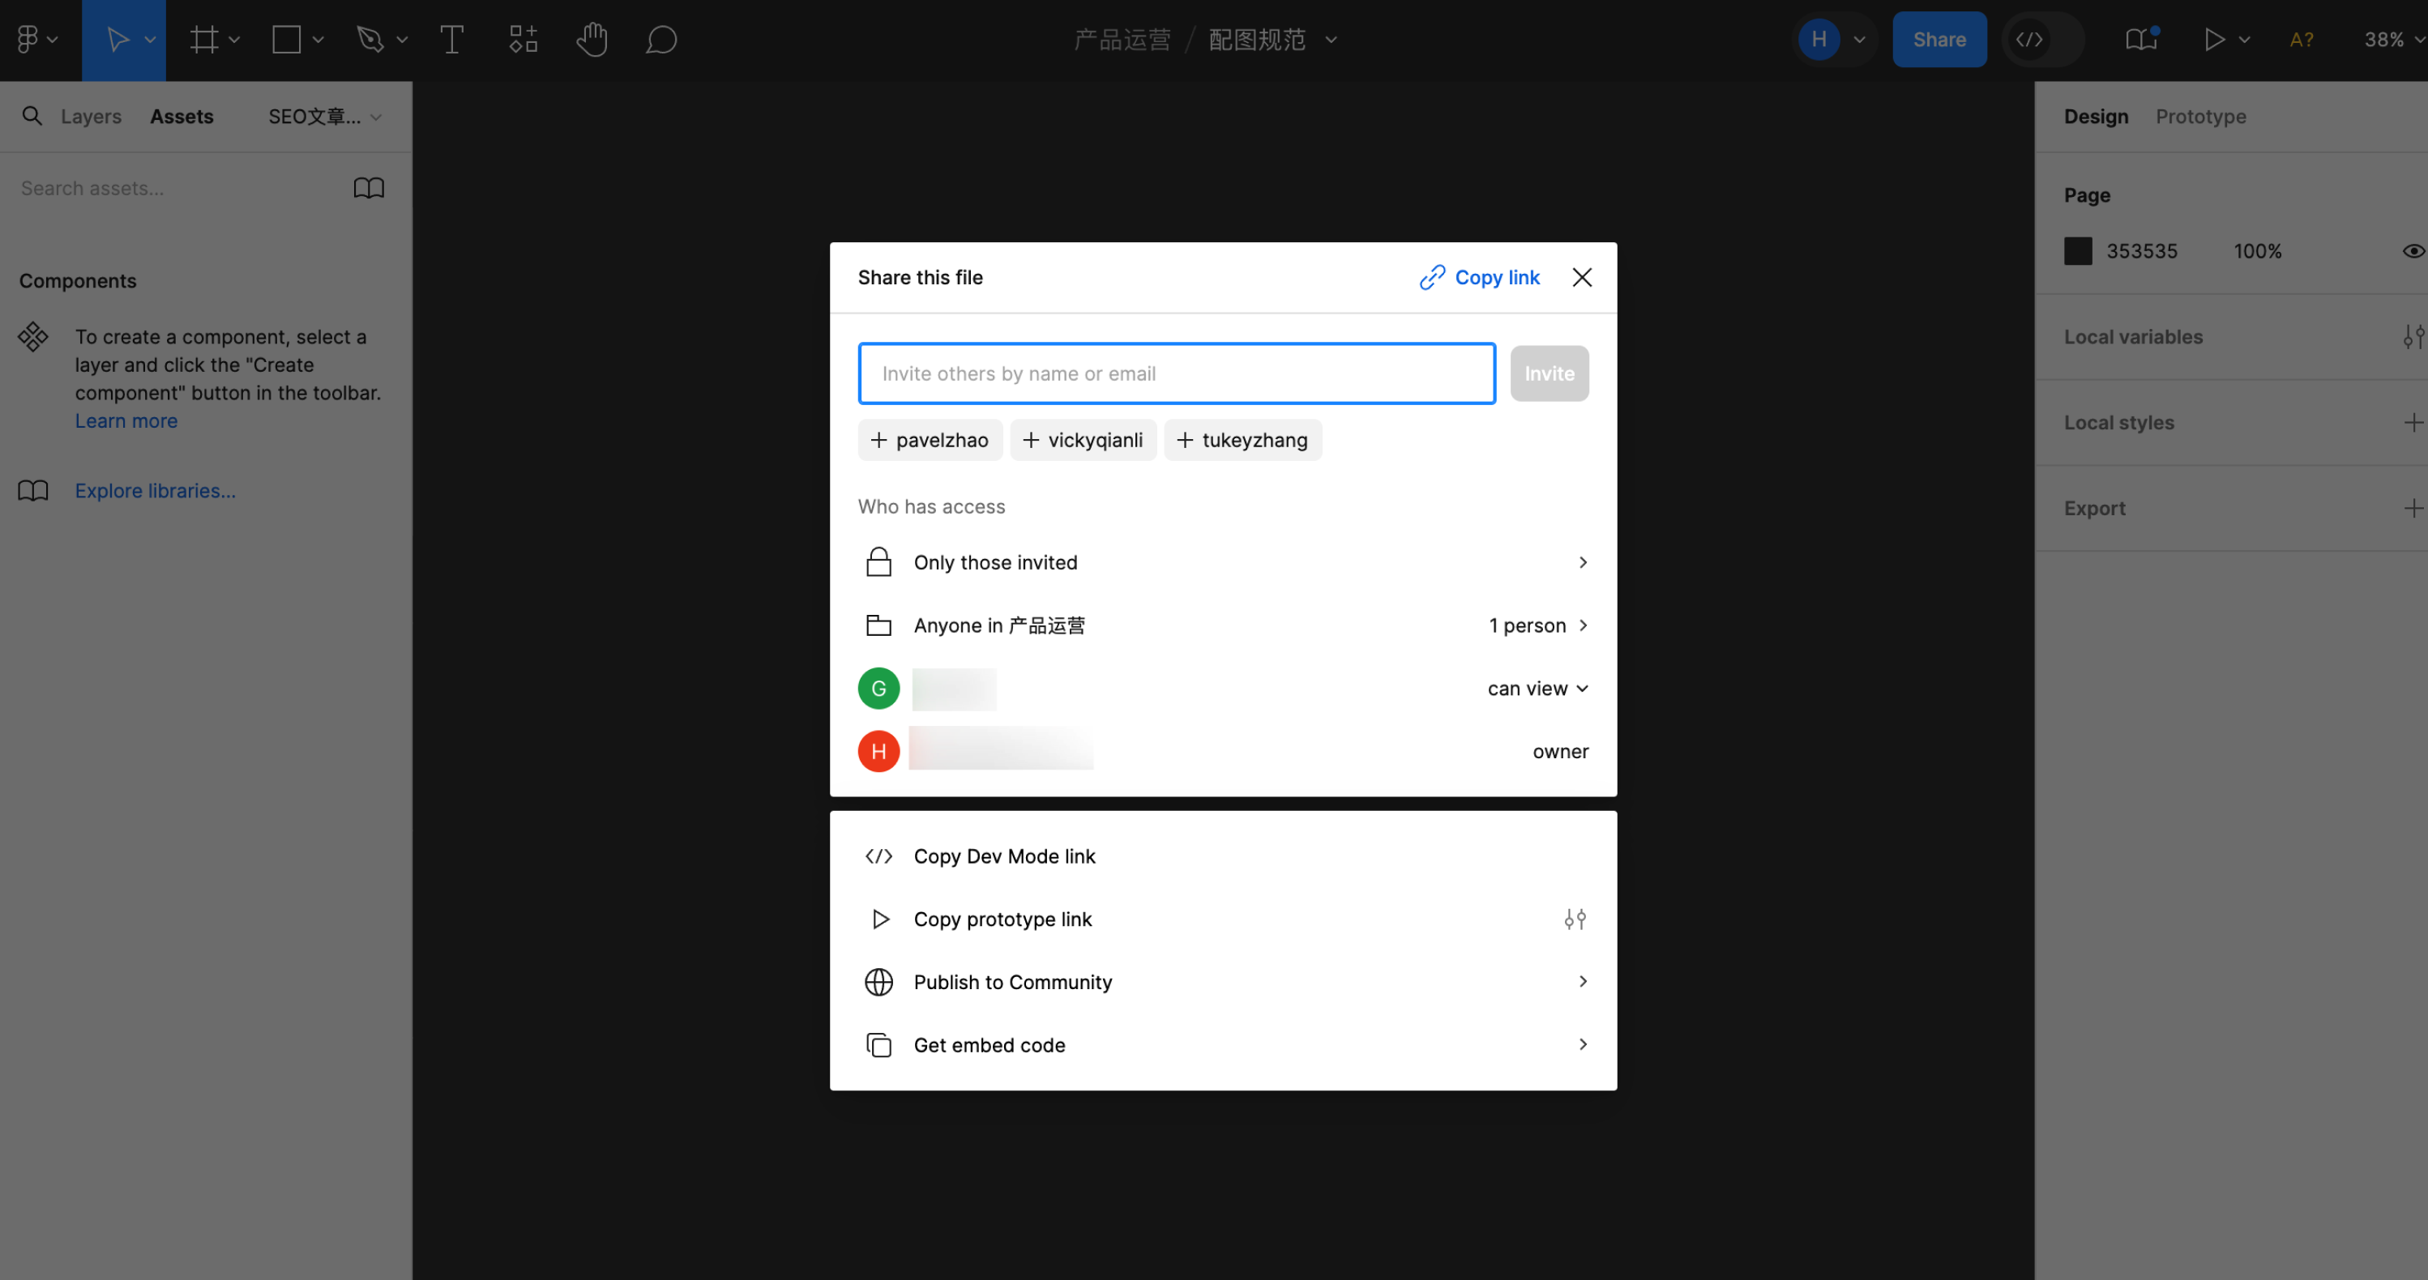Click Copy link in dialog header
The width and height of the screenshot is (2428, 1280).
click(x=1497, y=277)
